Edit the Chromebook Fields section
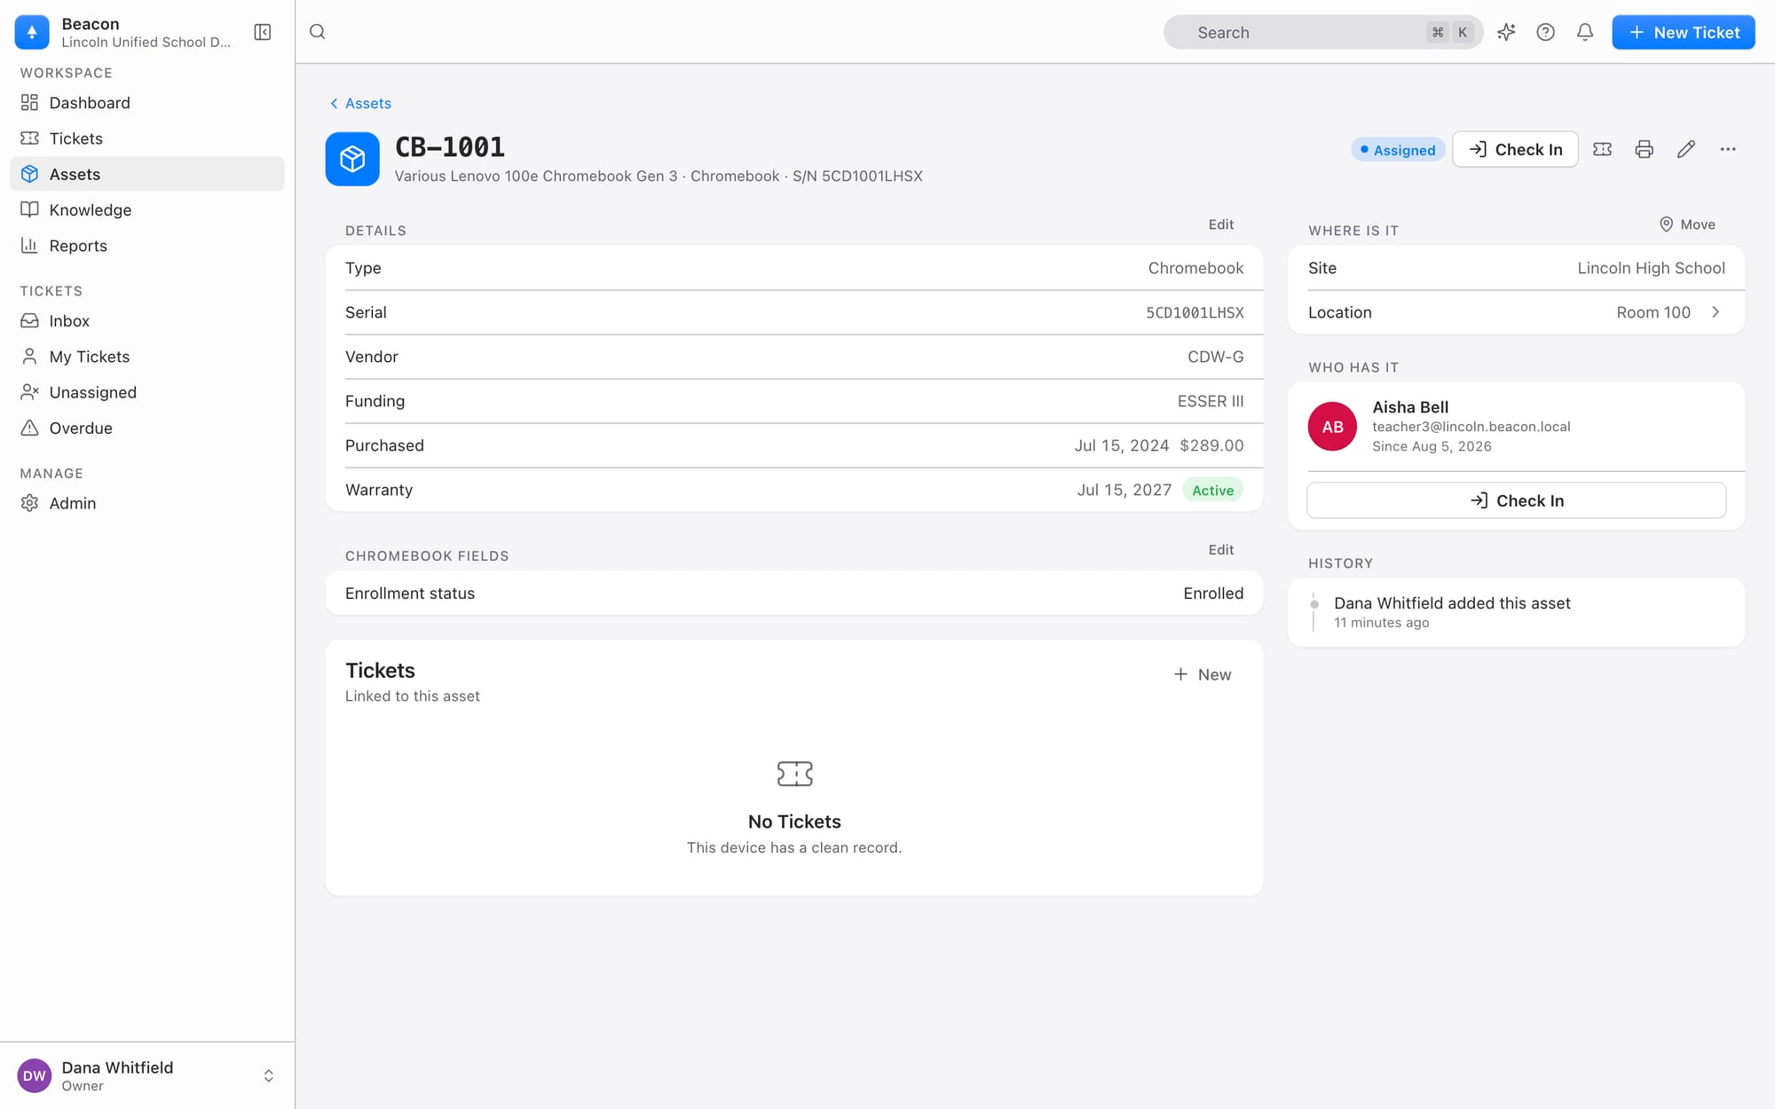 click(1221, 550)
